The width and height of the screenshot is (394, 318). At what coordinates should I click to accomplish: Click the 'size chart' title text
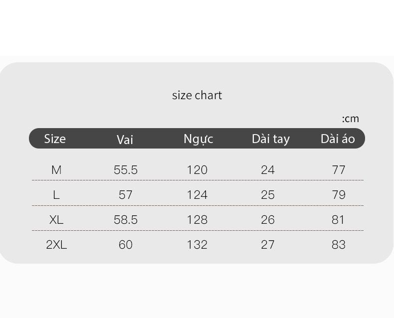197,96
